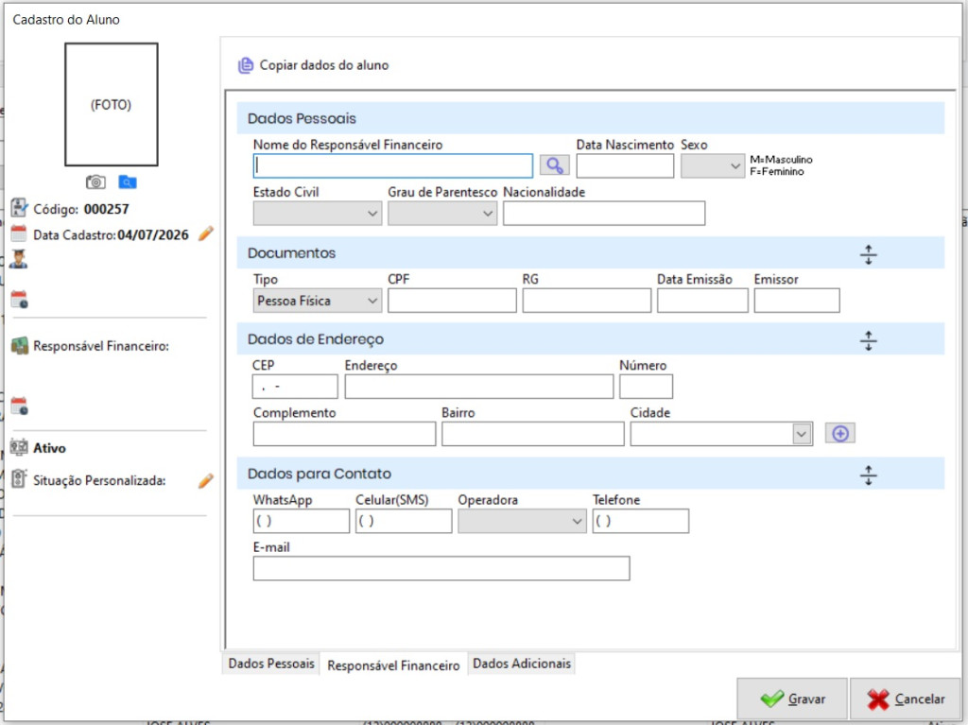Image resolution: width=968 pixels, height=725 pixels.
Task: Click the Copiar dados do aluno icon
Action: tap(246, 65)
